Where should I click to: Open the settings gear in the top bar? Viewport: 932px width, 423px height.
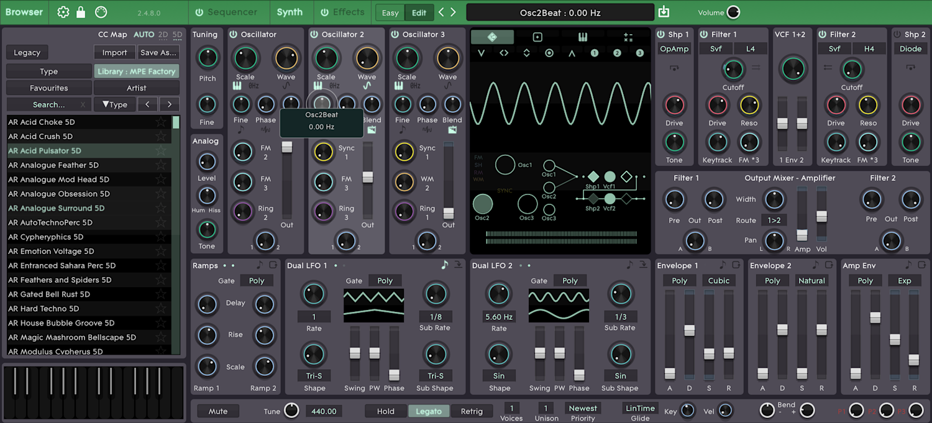pos(63,12)
